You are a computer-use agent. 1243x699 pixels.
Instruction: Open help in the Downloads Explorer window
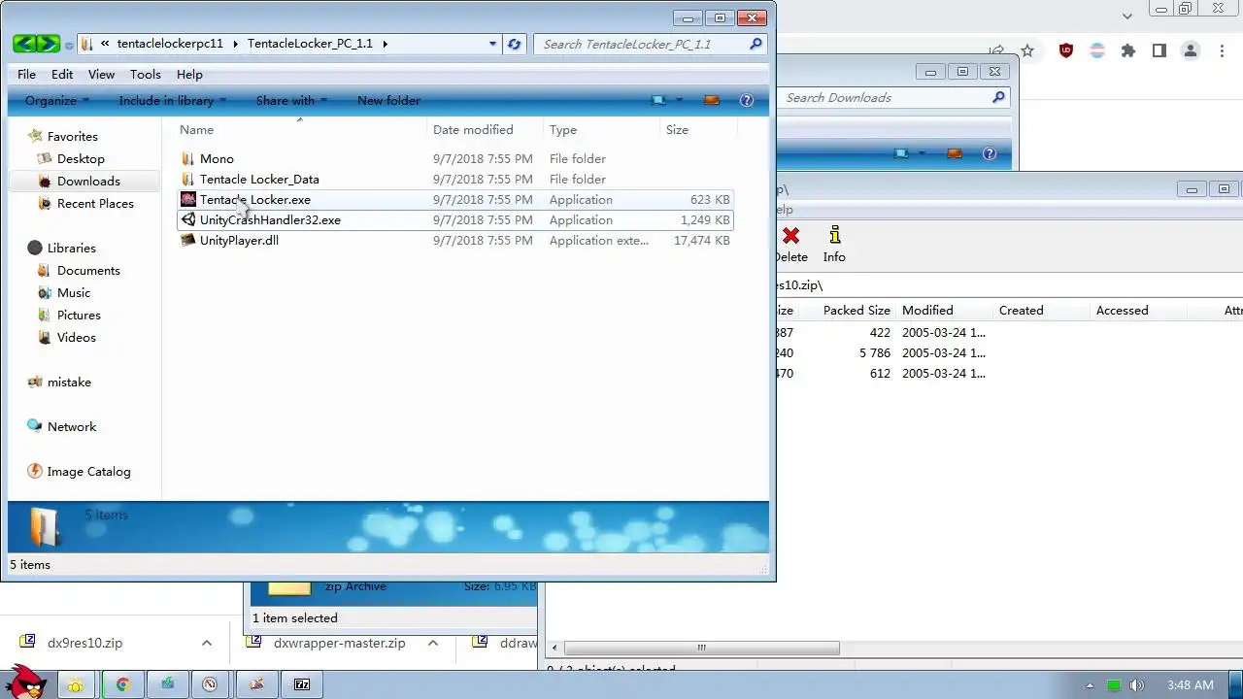(x=990, y=153)
